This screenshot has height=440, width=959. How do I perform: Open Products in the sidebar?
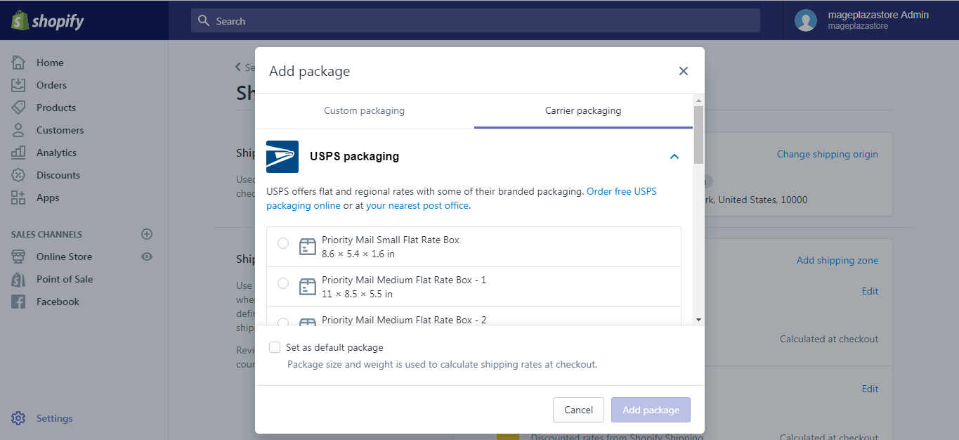point(56,108)
